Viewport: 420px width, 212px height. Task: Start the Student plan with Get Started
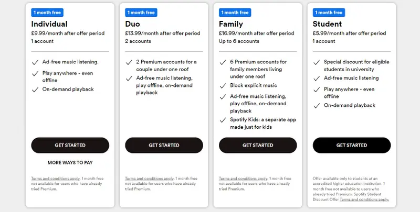pos(352,145)
